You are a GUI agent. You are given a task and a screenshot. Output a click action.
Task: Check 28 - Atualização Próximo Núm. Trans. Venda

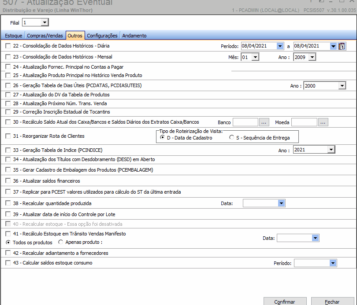8,103
